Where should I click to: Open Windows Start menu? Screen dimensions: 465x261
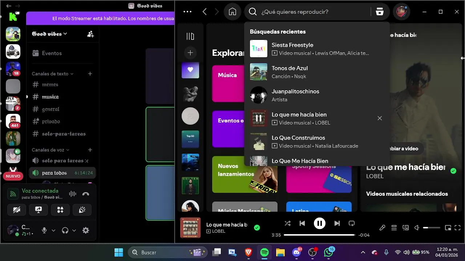[x=118, y=252]
